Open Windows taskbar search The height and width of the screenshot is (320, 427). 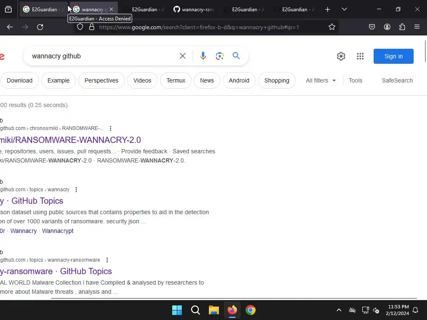coord(195,310)
